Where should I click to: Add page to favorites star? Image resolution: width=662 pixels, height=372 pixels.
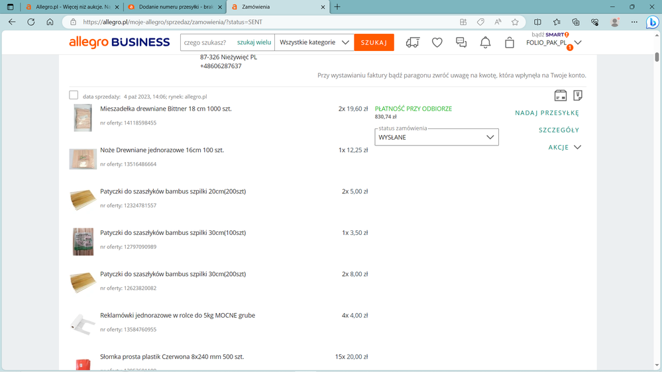[515, 22]
